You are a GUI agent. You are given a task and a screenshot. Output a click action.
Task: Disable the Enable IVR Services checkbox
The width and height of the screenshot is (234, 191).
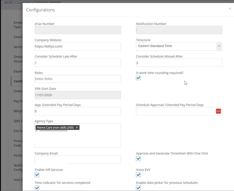(x=37, y=175)
